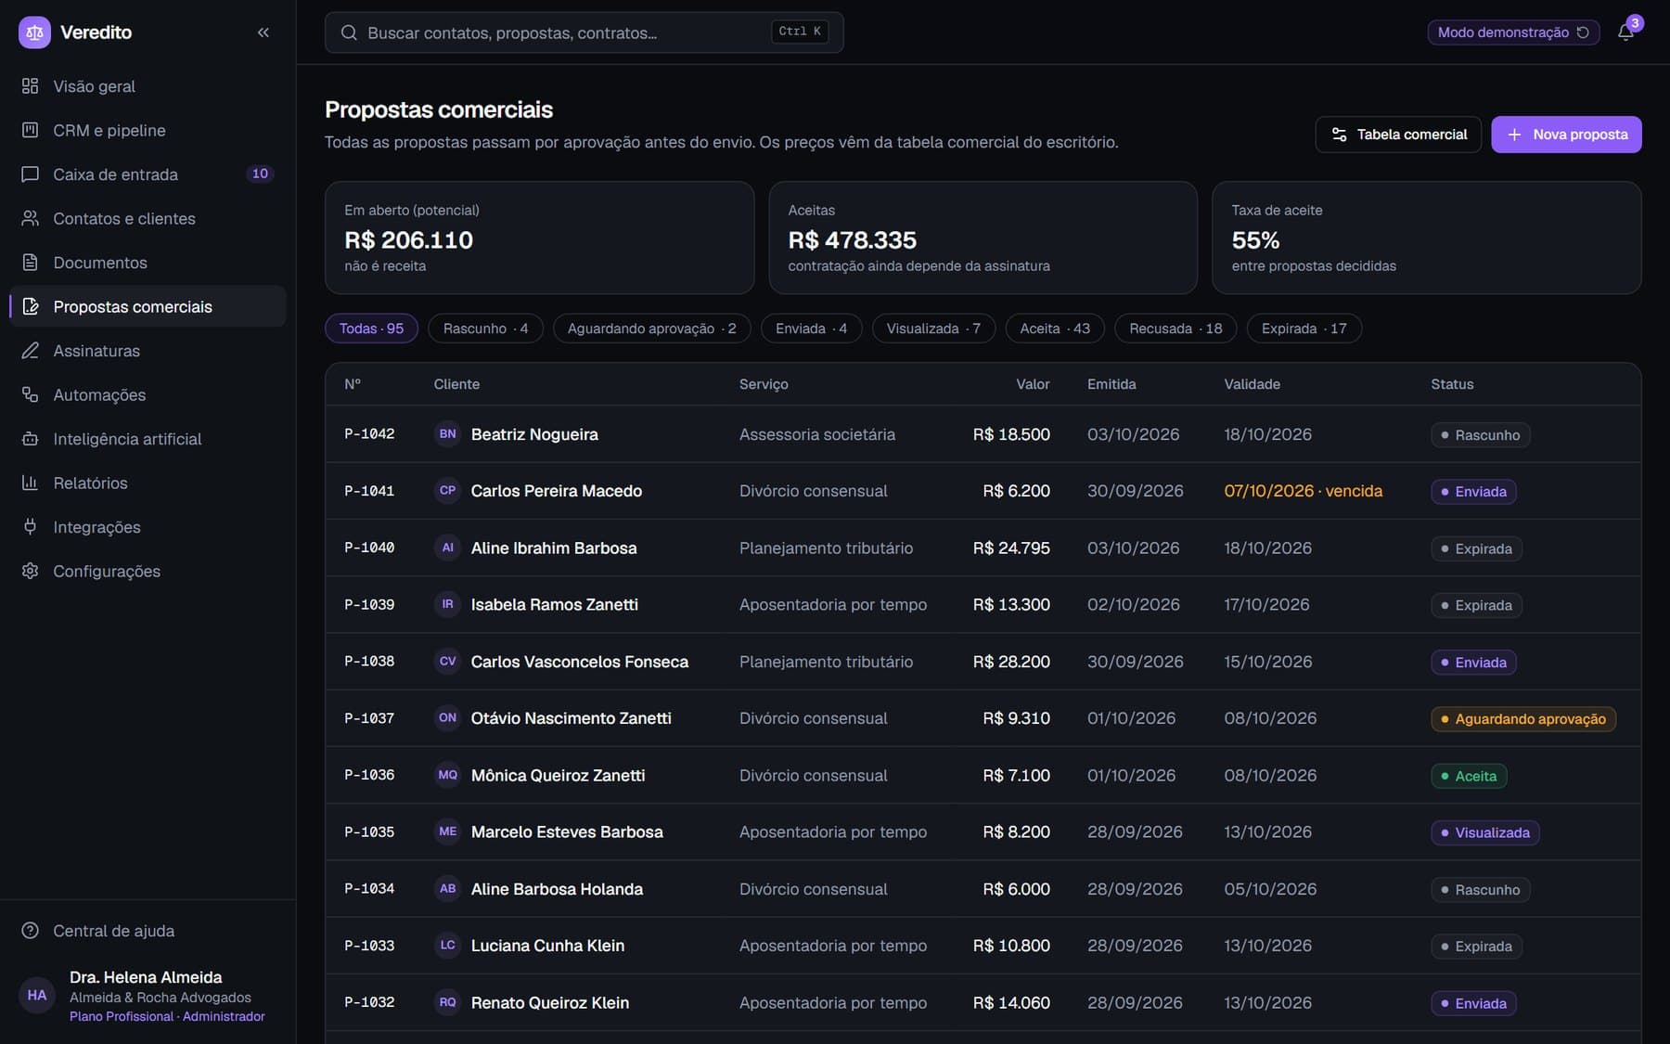Select Aline Ibrahim Barbosa row
The image size is (1670, 1044).
[983, 548]
